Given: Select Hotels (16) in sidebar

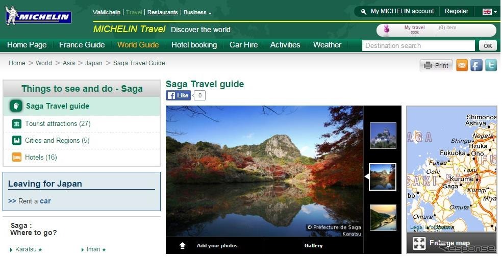Looking at the screenshot, I should (x=41, y=157).
